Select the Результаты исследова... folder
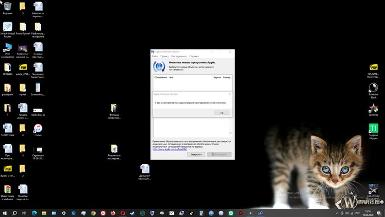The height and width of the screenshot is (217, 385). coord(114,152)
